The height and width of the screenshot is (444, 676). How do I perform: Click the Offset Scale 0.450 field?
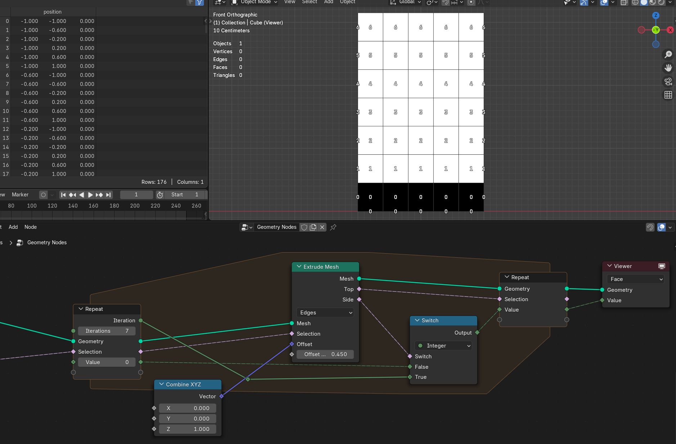[x=325, y=354]
